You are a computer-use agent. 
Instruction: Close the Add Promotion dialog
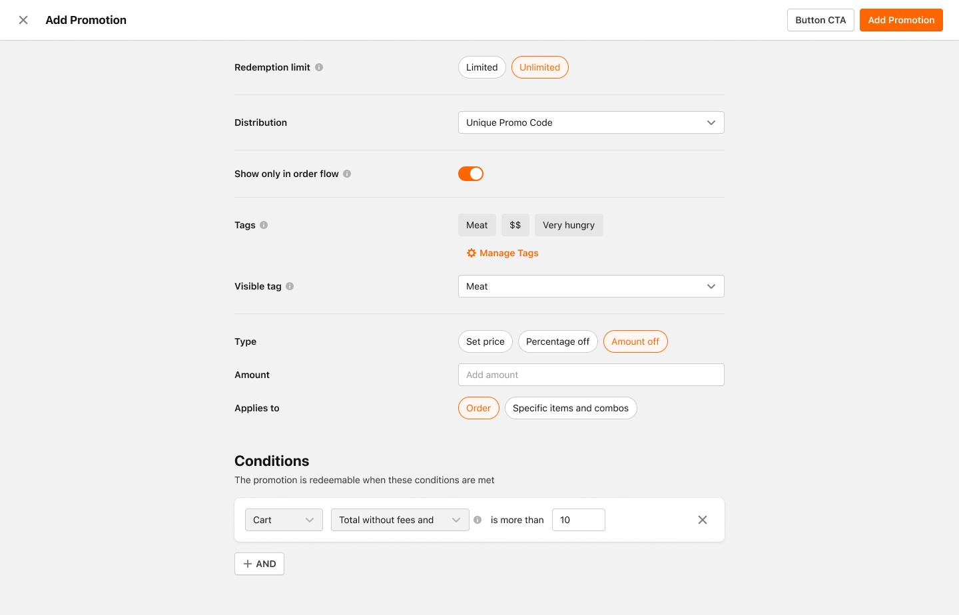coord(23,20)
